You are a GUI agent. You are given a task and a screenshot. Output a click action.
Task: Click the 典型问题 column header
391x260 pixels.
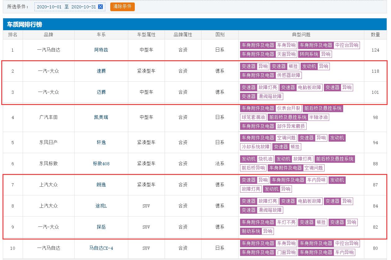click(x=301, y=34)
